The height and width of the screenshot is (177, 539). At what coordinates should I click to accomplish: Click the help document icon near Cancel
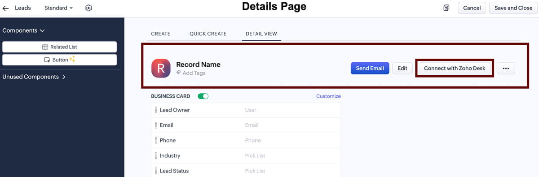point(446,8)
